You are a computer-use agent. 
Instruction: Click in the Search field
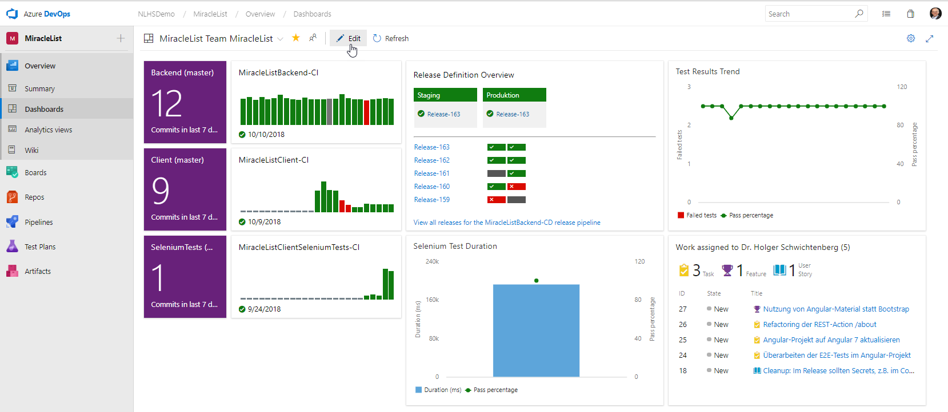coord(809,14)
